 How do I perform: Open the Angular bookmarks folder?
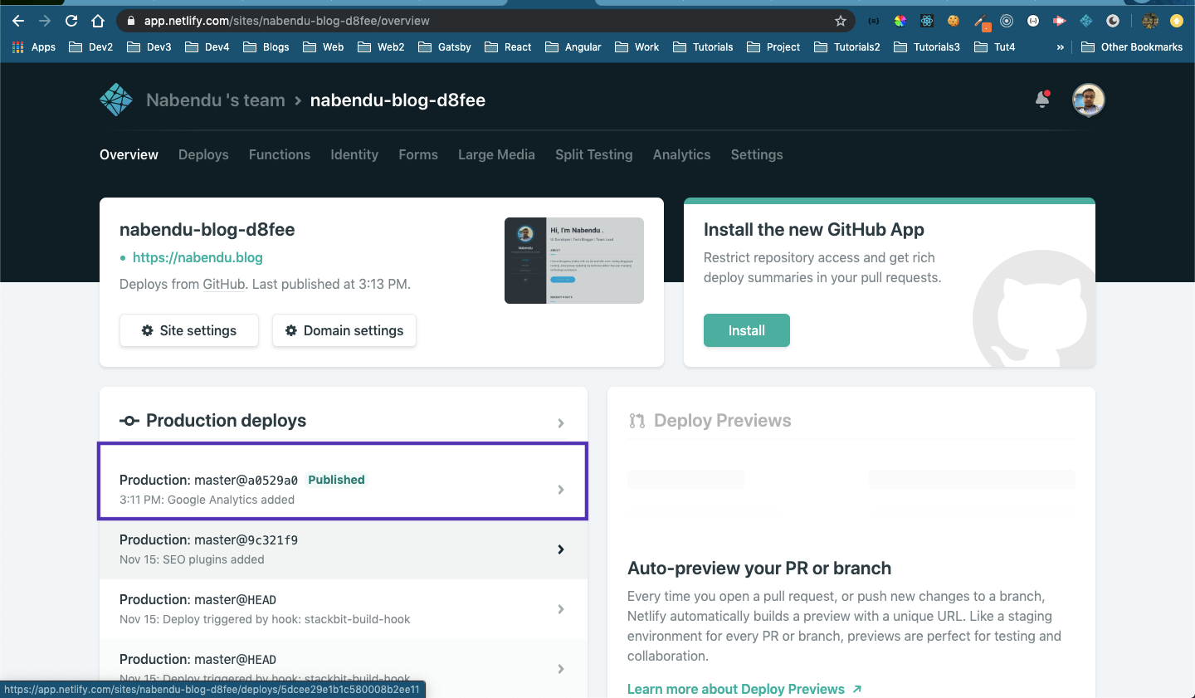[573, 47]
